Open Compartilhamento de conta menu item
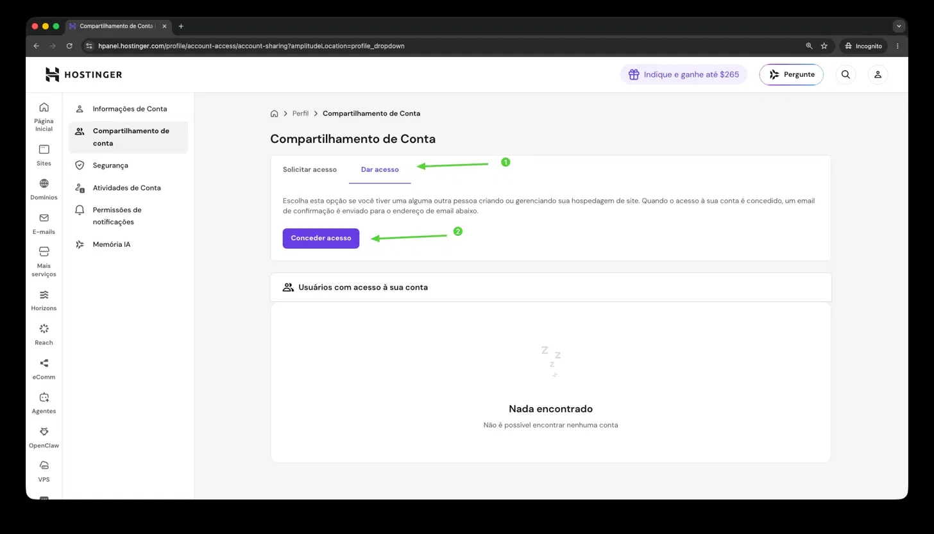 click(x=128, y=137)
